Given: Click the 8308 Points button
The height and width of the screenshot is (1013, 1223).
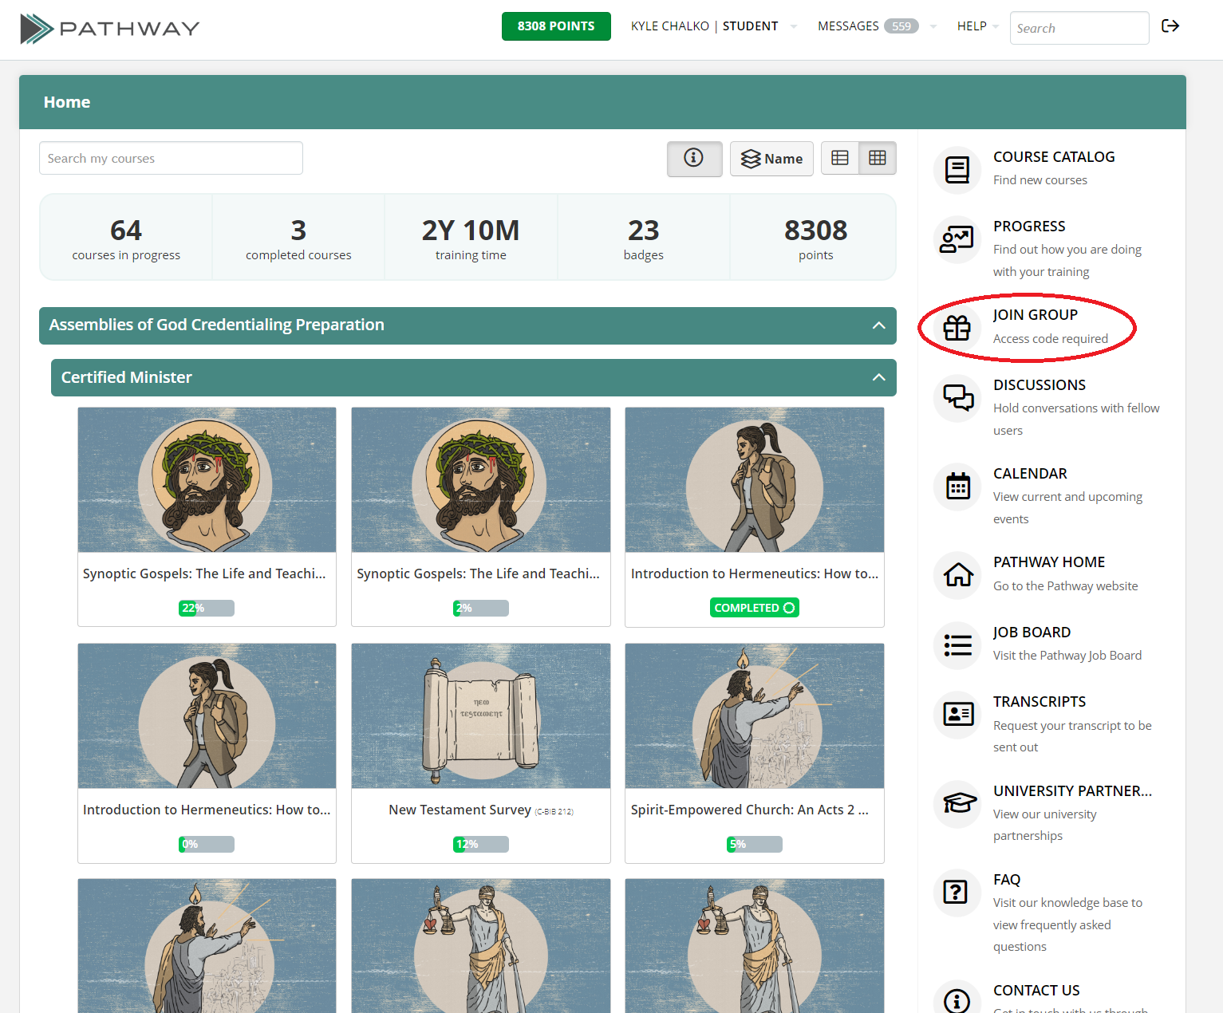Looking at the screenshot, I should point(556,26).
